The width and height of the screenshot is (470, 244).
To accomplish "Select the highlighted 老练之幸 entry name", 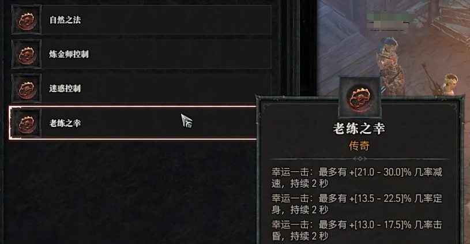I will (x=65, y=123).
